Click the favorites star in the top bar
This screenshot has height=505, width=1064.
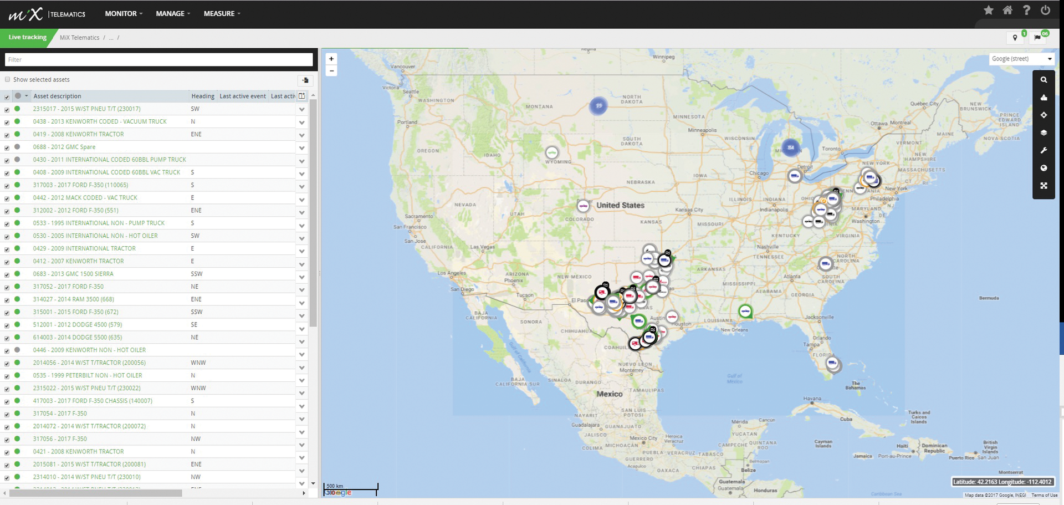click(x=989, y=10)
